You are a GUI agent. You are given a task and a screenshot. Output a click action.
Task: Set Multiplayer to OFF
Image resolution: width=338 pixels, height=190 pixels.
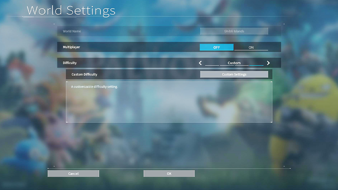(216, 47)
